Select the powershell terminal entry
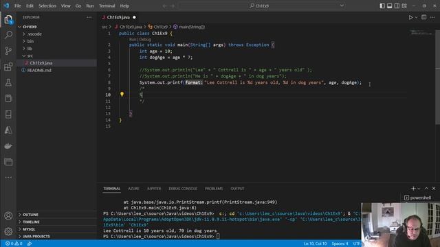 [x=417, y=198]
